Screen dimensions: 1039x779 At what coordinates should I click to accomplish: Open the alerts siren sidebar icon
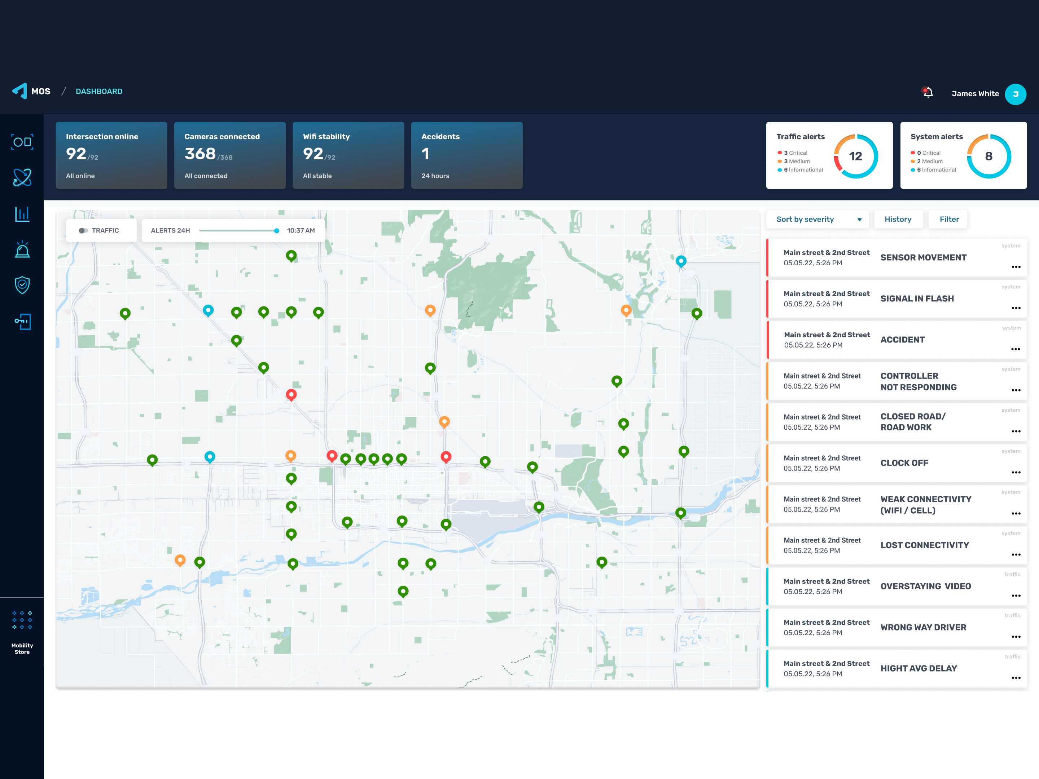pyautogui.click(x=22, y=249)
